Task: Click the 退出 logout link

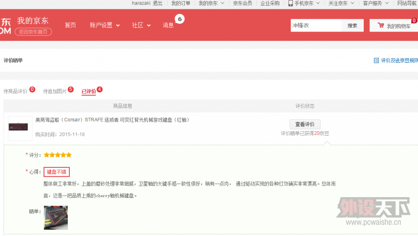Action: click(158, 3)
